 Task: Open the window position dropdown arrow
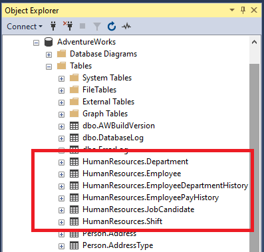click(232, 10)
